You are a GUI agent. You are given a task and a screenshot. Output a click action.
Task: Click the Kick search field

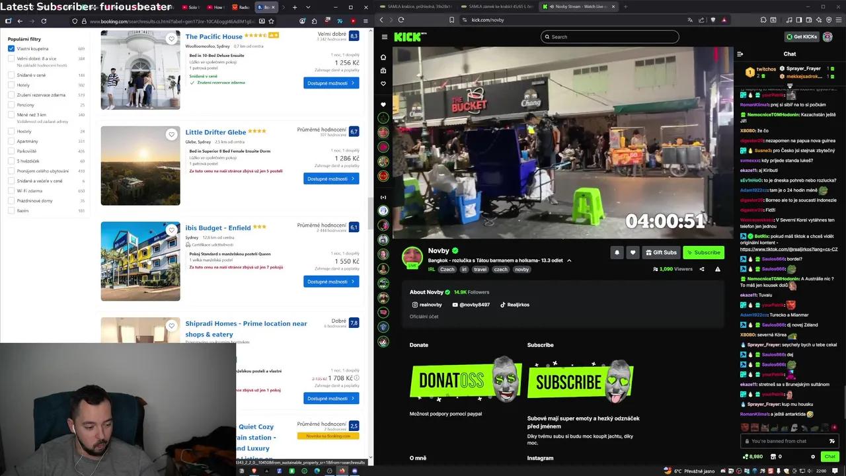click(x=609, y=37)
